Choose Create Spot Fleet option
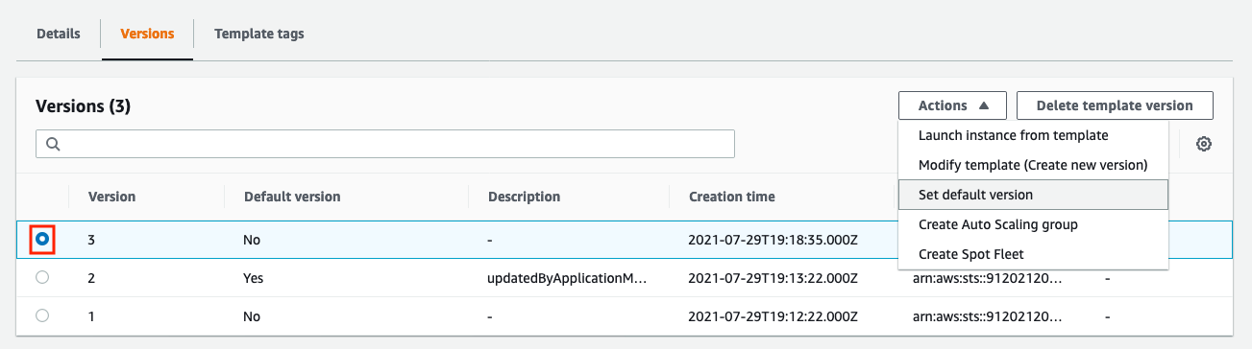This screenshot has width=1252, height=349. 1033,254
